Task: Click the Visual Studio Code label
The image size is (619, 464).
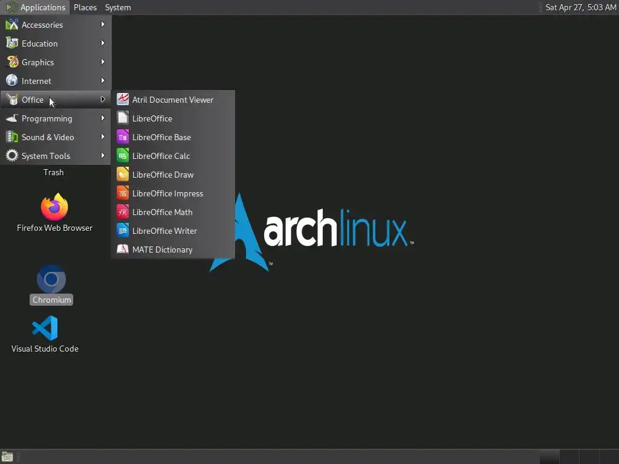Action: [x=45, y=349]
